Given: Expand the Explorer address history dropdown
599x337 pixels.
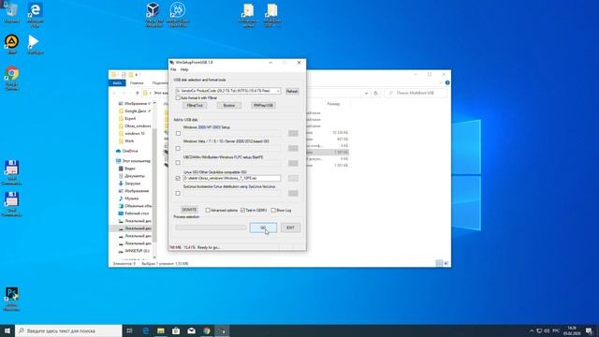Looking at the screenshot, I should pos(366,93).
